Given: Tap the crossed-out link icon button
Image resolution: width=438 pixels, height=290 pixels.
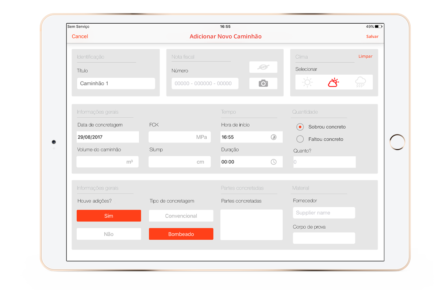Looking at the screenshot, I should (x=263, y=67).
